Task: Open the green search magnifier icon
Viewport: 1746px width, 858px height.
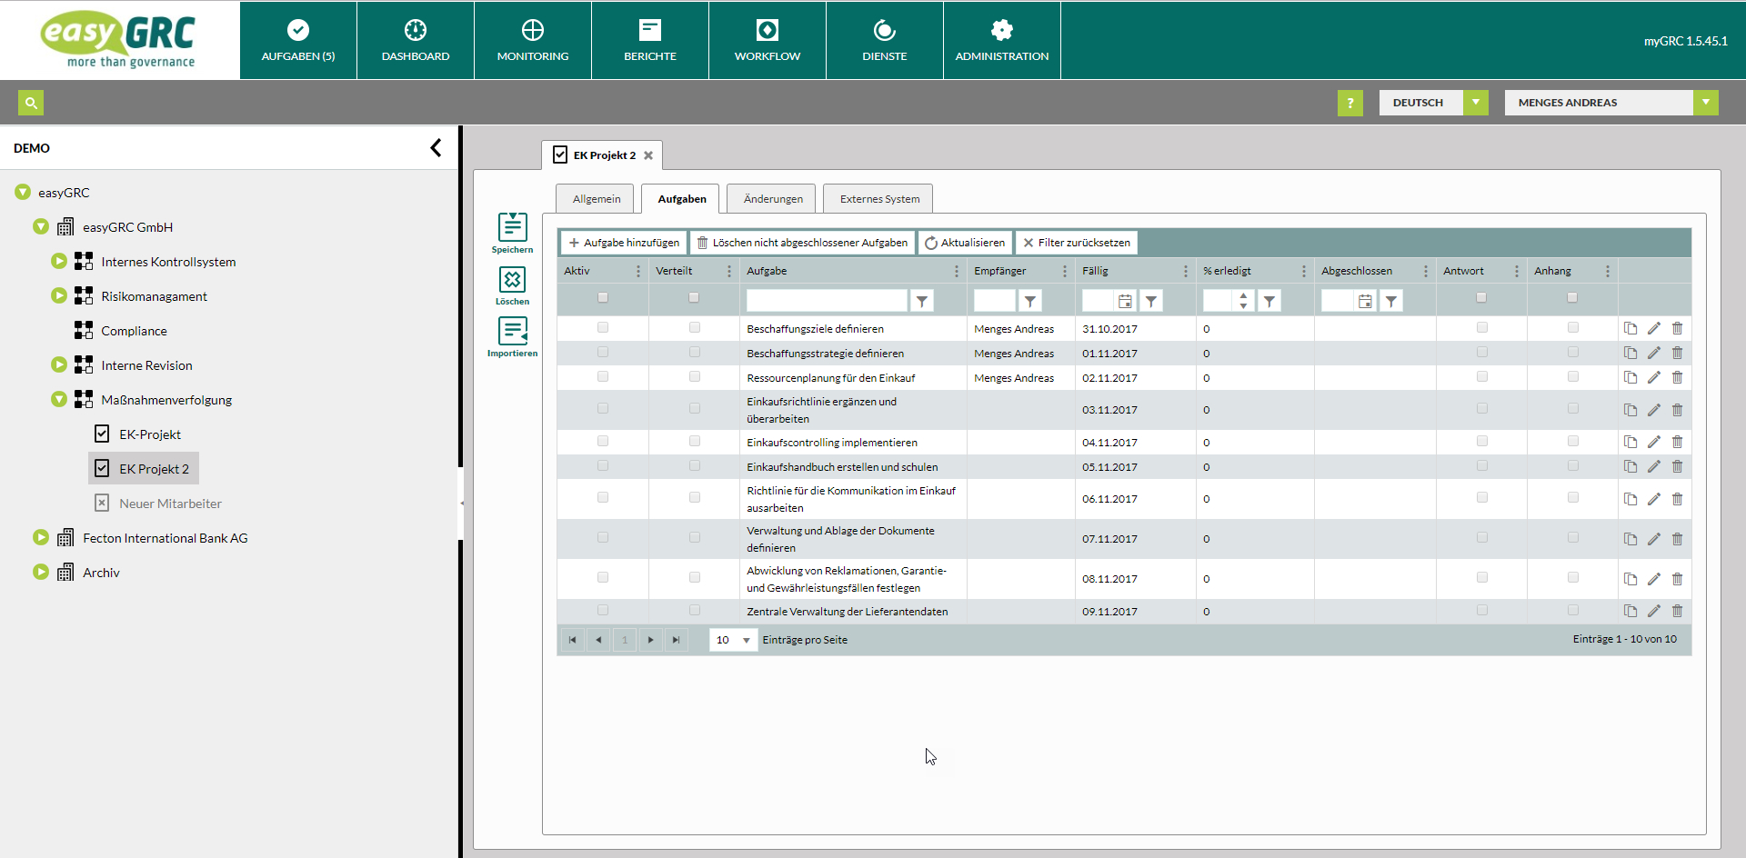Action: coord(31,103)
